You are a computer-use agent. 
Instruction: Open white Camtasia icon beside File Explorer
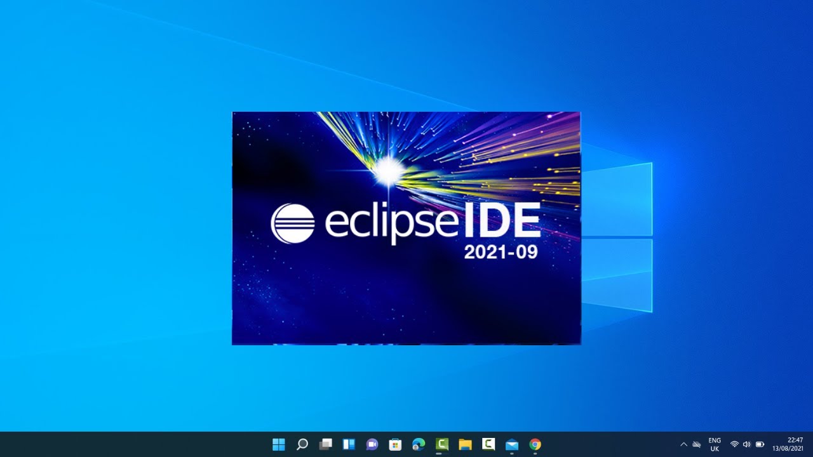488,444
